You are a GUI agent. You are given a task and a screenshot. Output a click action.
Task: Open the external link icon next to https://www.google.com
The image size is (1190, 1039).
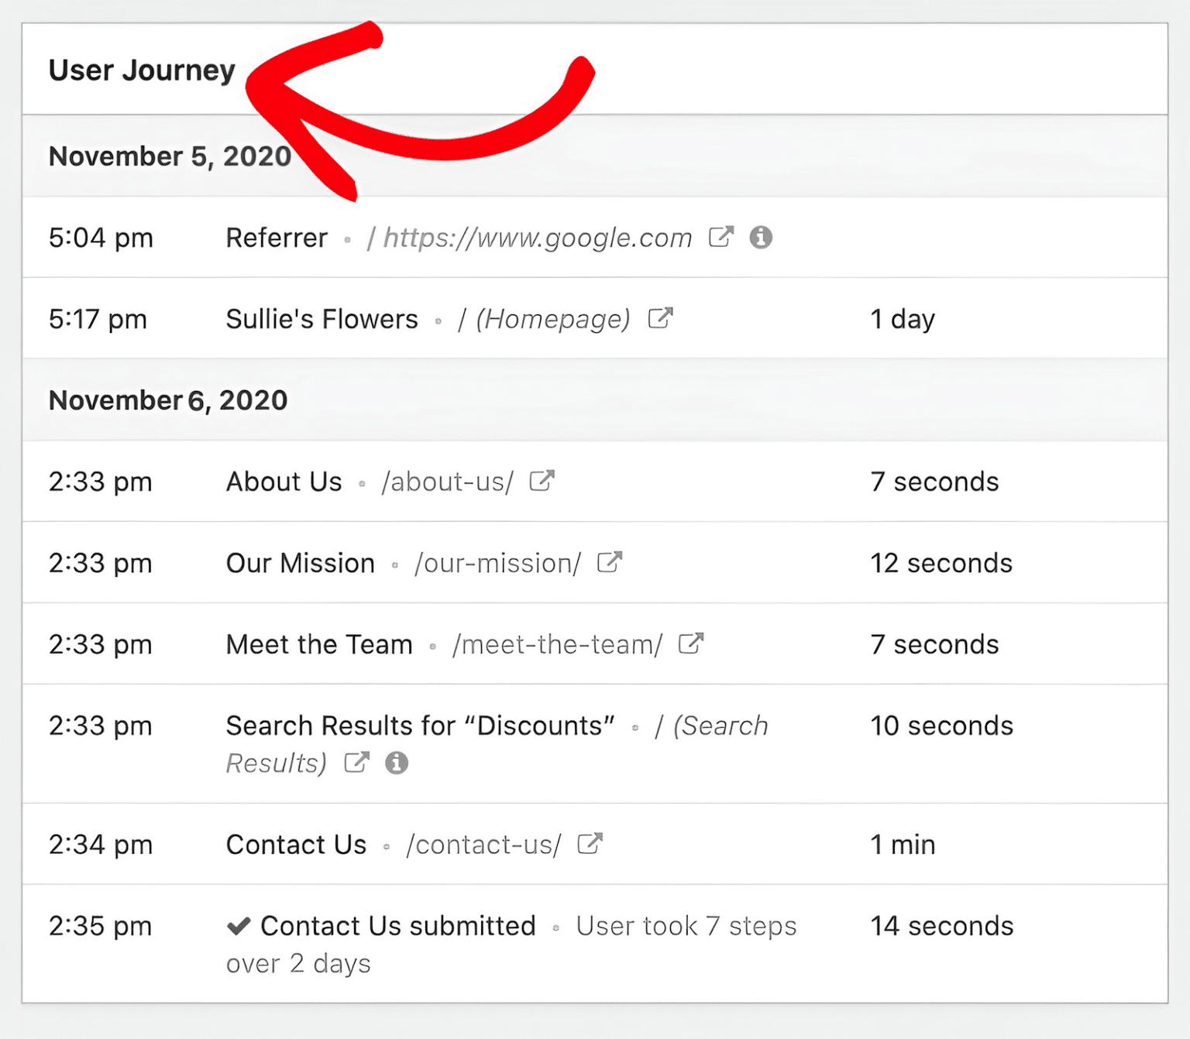click(722, 238)
